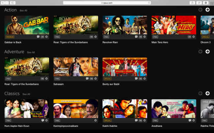Open the Aradhana title link
Image resolution: width=214 pixels, height=133 pixels.
[157, 126]
